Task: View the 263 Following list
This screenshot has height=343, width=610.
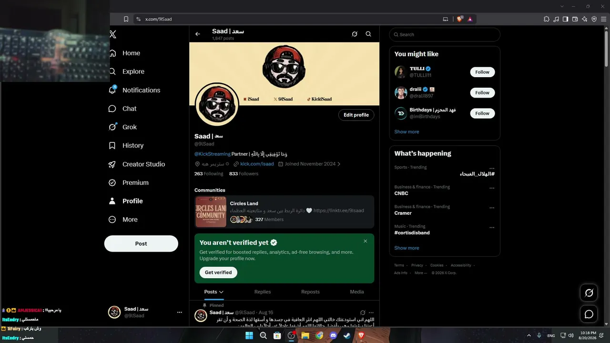Action: [209, 174]
